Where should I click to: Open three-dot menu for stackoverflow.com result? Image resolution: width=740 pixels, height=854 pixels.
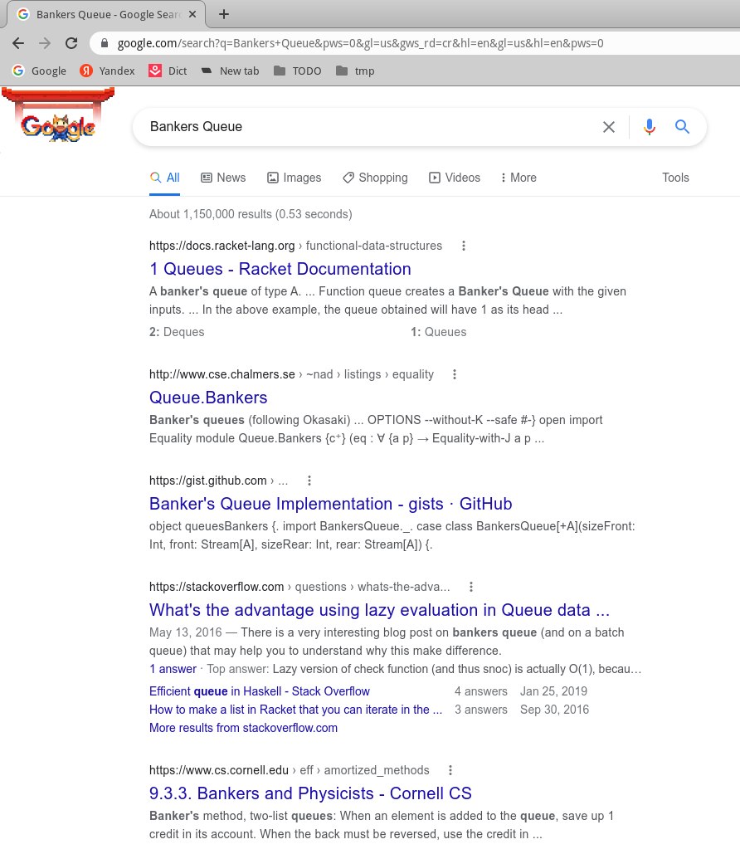click(471, 587)
